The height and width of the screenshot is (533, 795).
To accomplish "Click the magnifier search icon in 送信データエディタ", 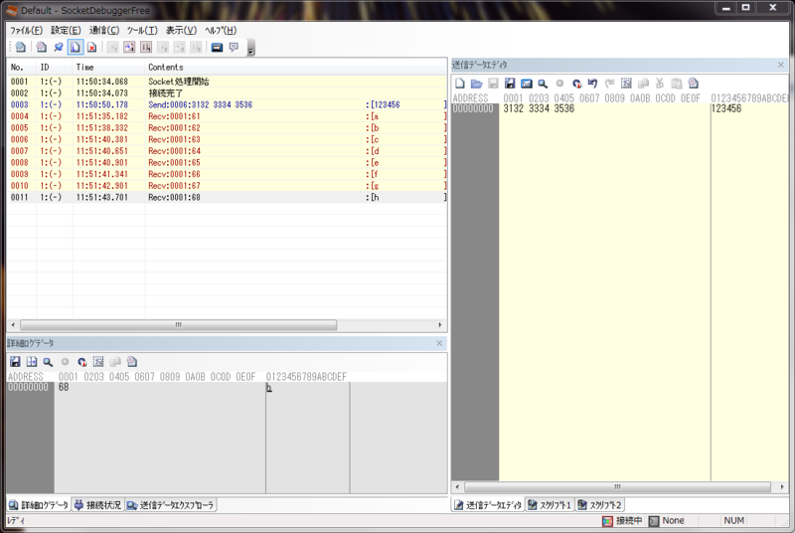I will pos(543,84).
